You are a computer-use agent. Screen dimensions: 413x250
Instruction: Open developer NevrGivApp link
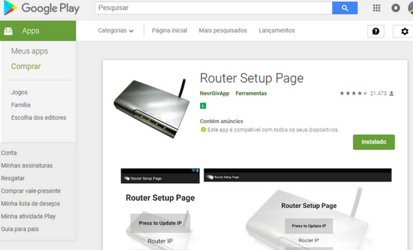point(214,93)
